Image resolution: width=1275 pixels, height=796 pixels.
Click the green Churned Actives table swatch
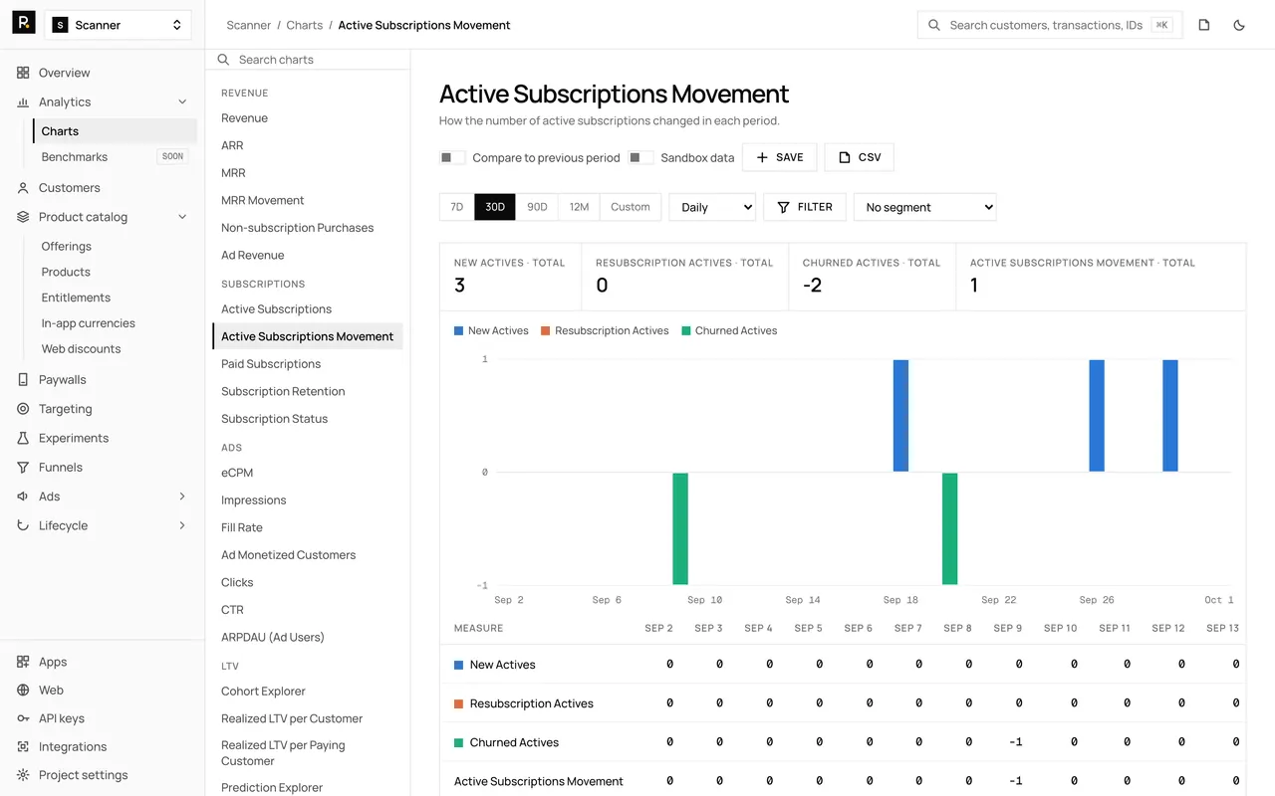pos(459,742)
